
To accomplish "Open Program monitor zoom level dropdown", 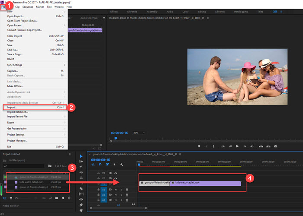I will (x=139, y=133).
